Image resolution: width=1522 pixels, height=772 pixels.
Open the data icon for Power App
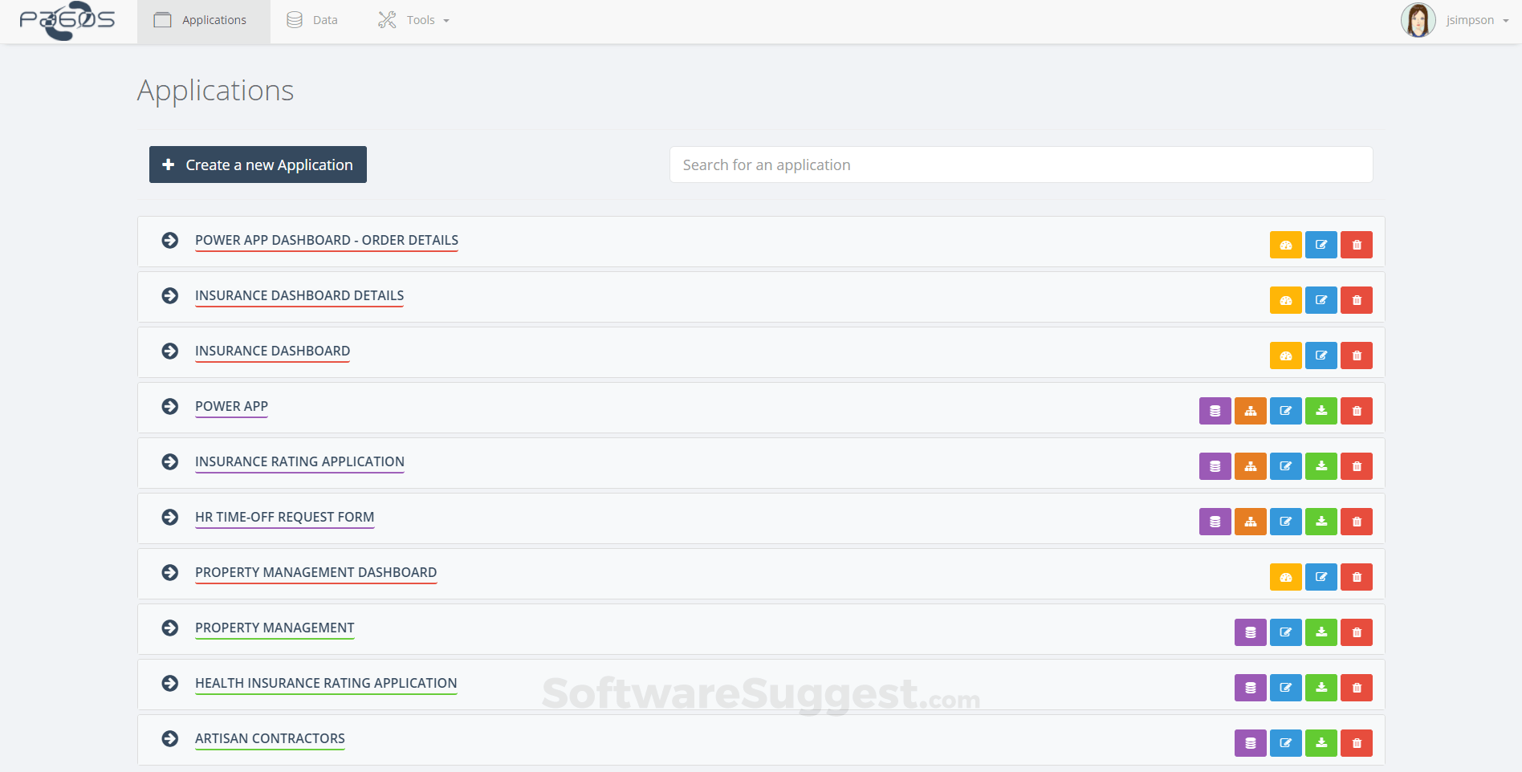[1215, 410]
